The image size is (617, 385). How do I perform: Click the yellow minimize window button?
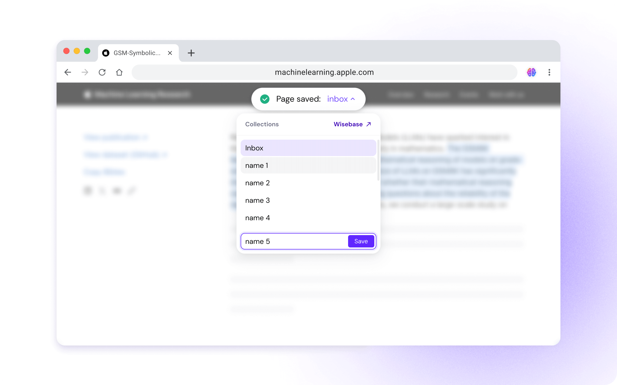(x=77, y=51)
